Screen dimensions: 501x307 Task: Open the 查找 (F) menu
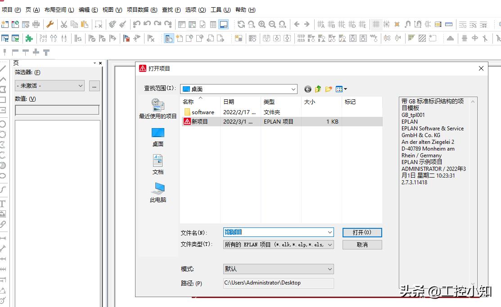171,10
